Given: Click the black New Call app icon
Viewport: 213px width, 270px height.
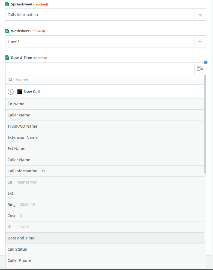Looking at the screenshot, I should (x=20, y=92).
